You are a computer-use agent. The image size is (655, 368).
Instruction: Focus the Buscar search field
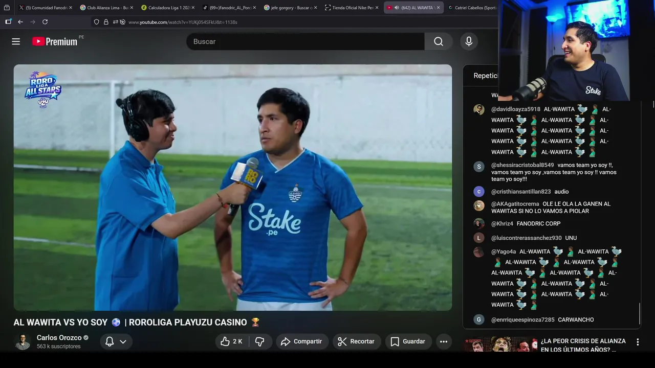[305, 41]
